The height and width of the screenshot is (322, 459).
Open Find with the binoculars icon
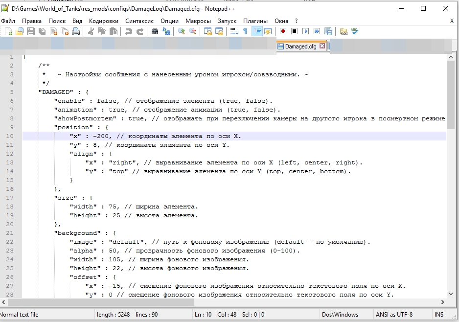[x=155, y=31]
